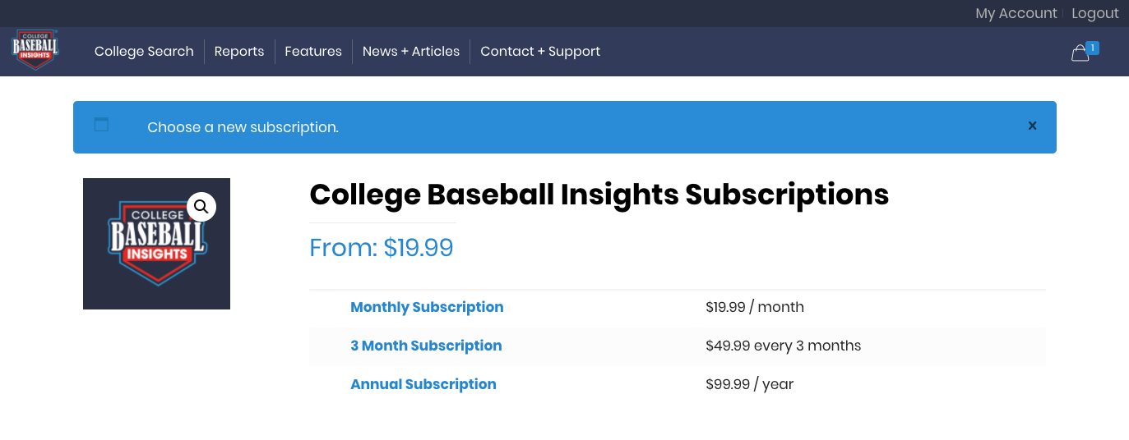This screenshot has height=440, width=1129.
Task: Click the magnifier zoom icon on product image
Action: tap(201, 207)
